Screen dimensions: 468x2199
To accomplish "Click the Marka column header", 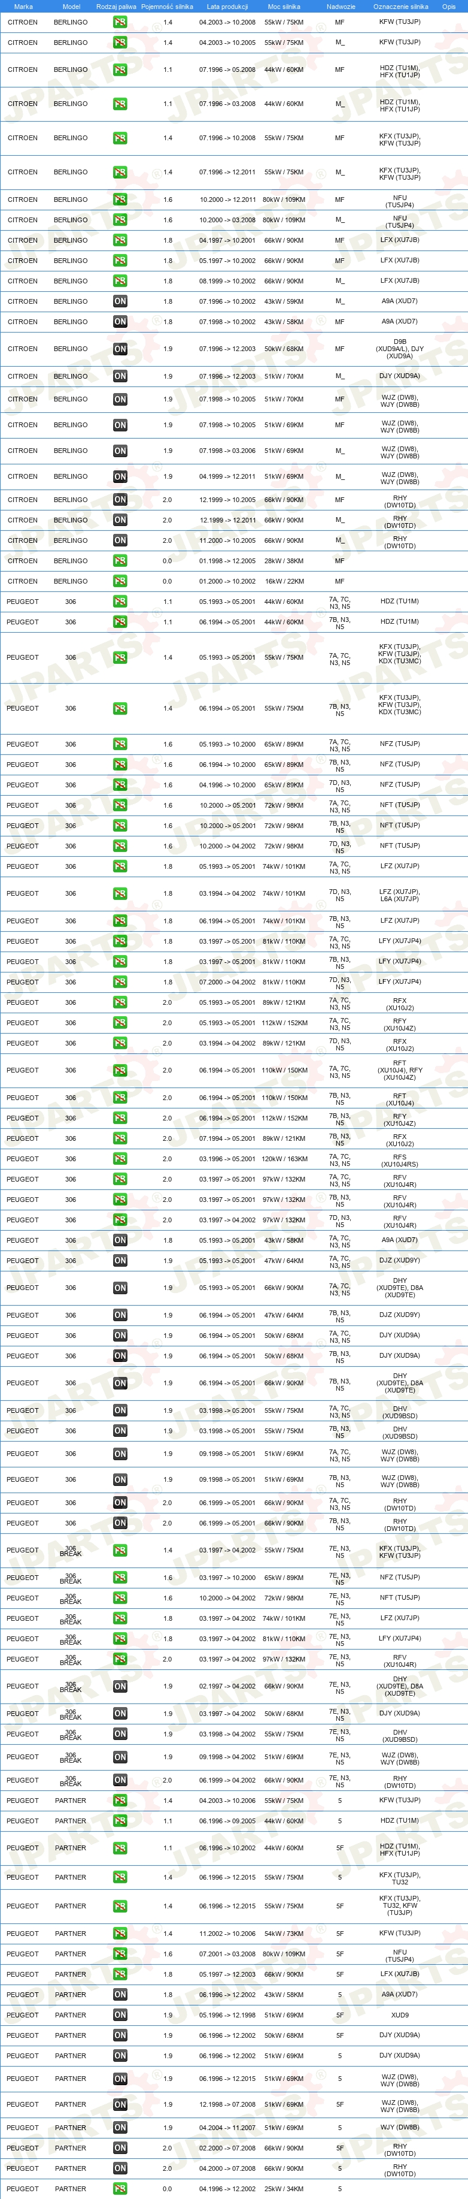I will tap(24, 6).
